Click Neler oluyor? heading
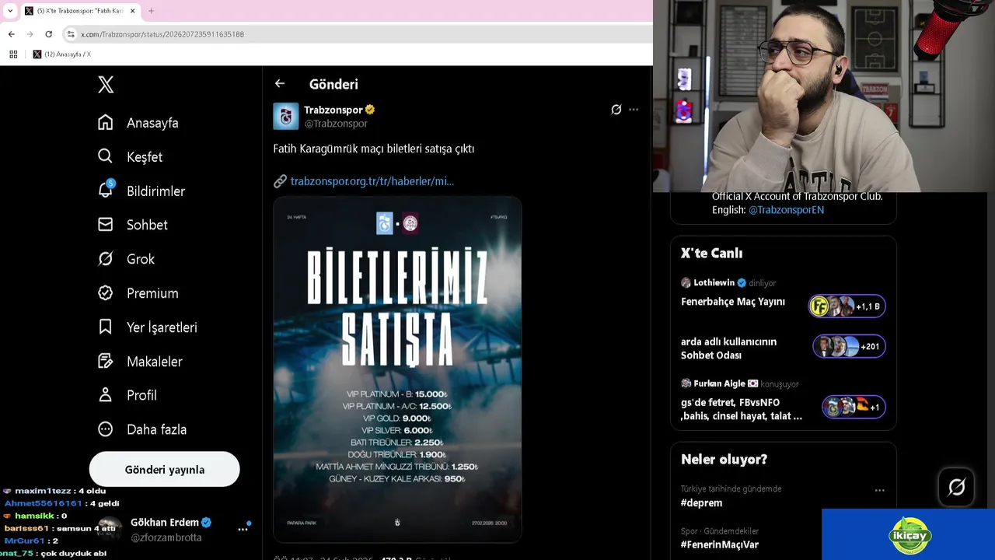Screen dimensions: 995x560 pos(724,460)
